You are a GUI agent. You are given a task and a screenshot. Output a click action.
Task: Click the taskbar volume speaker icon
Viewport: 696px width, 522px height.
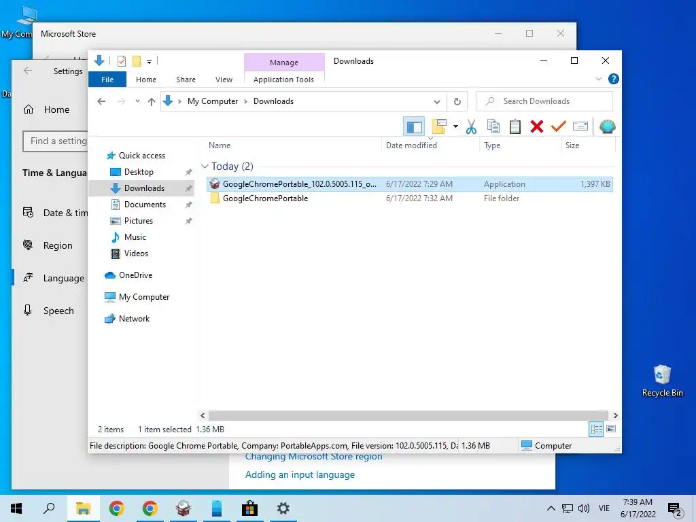[584, 508]
